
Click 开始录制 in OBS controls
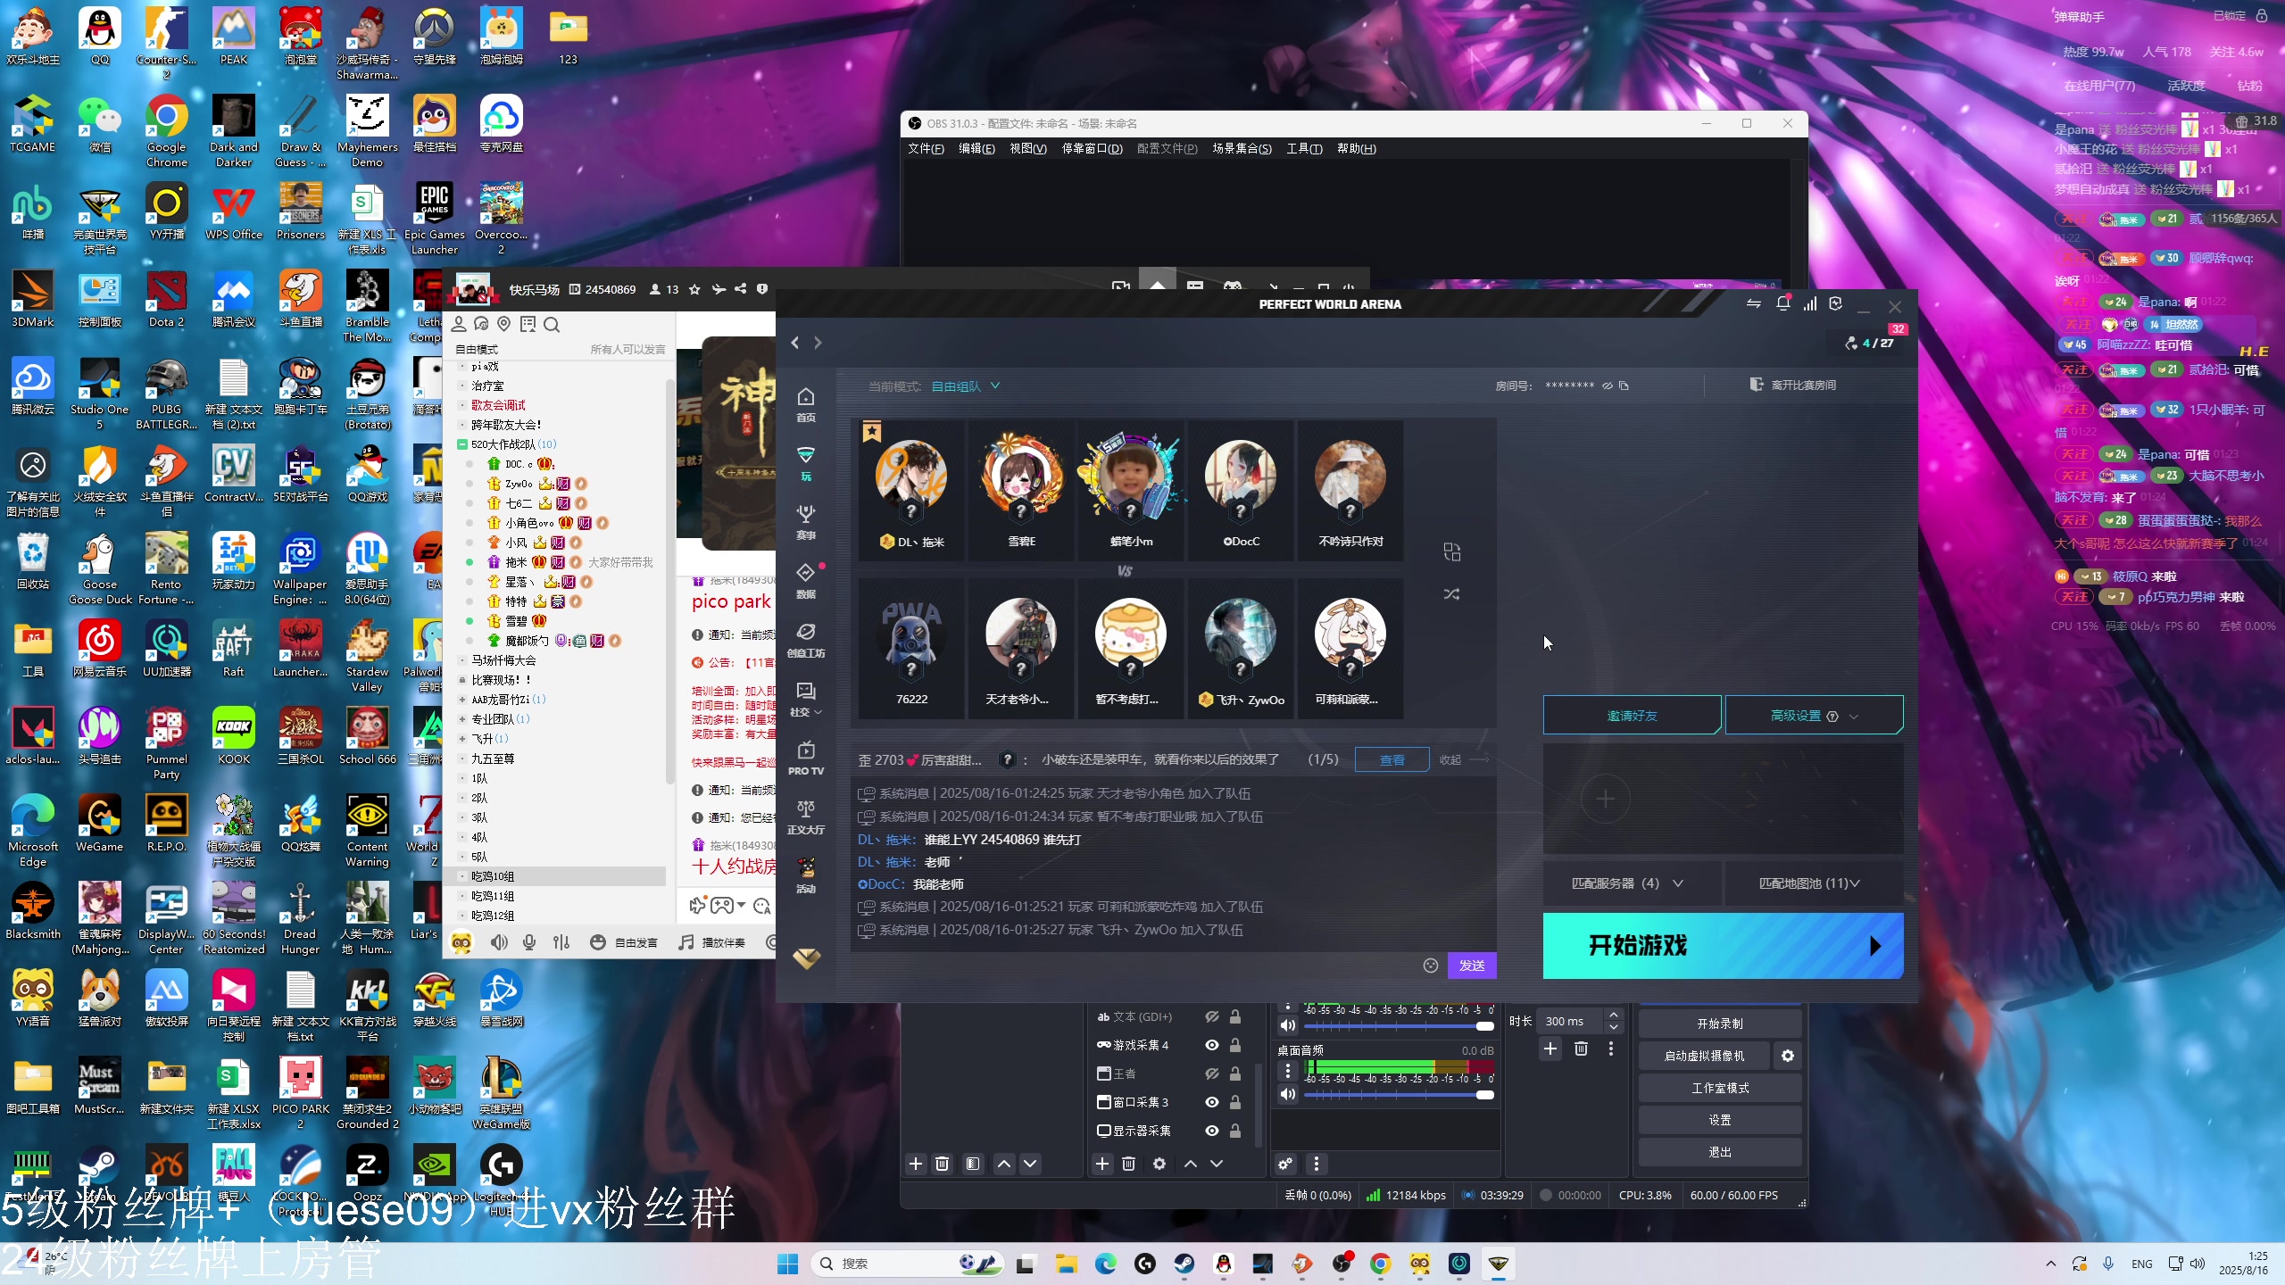[1719, 1024]
